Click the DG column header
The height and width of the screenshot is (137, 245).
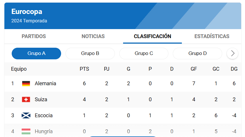[234, 69]
